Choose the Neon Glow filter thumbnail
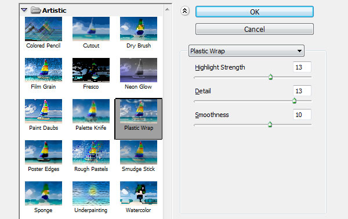348x219 pixels. [139, 70]
